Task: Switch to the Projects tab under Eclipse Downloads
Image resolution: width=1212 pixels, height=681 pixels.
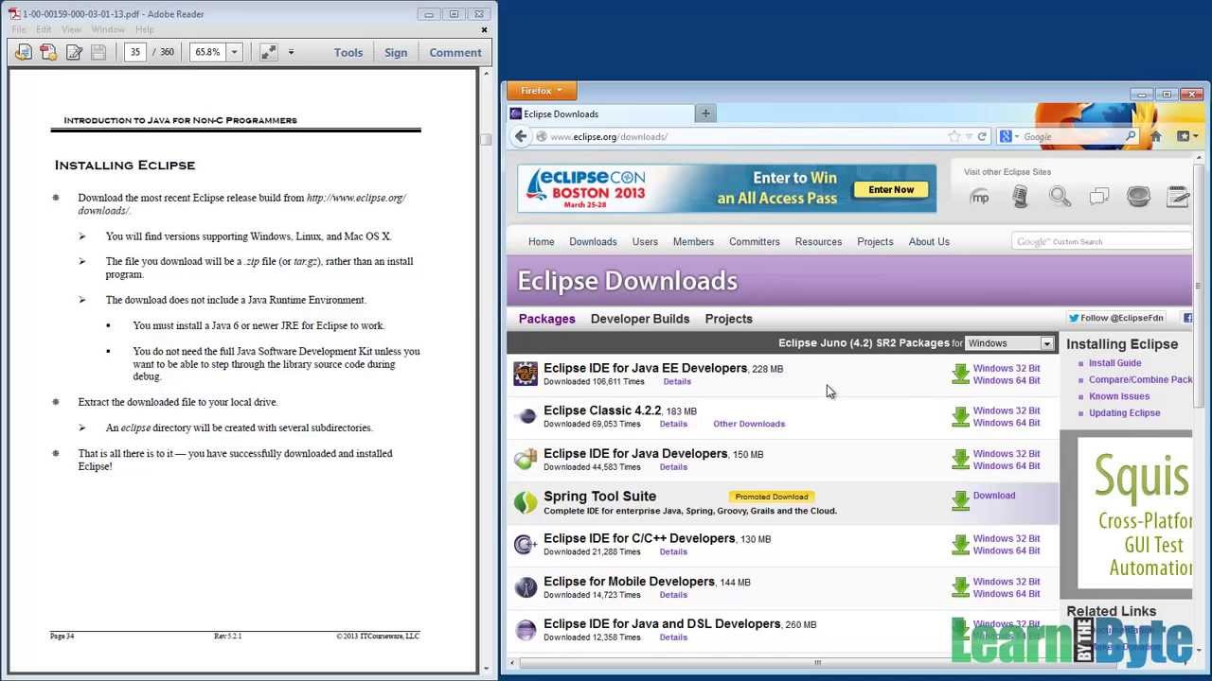Action: (729, 319)
